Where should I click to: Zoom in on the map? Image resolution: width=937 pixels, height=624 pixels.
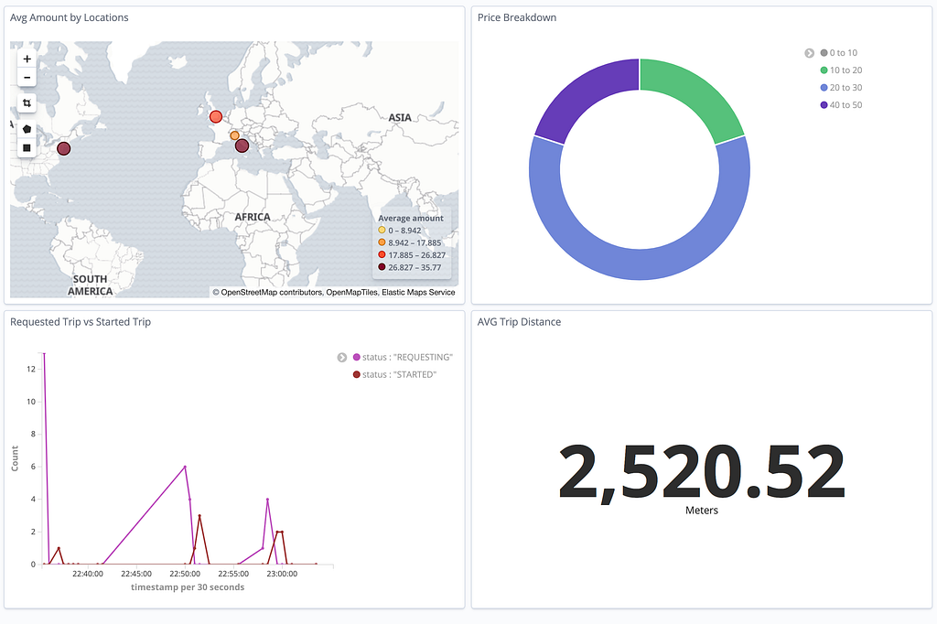(x=27, y=59)
